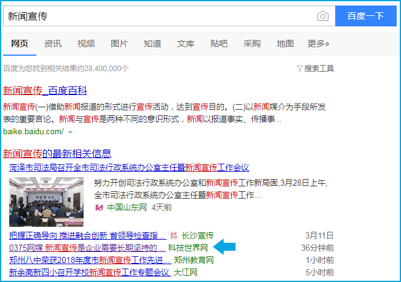Open the 视频 tab
The image size is (401, 282).
tap(86, 44)
